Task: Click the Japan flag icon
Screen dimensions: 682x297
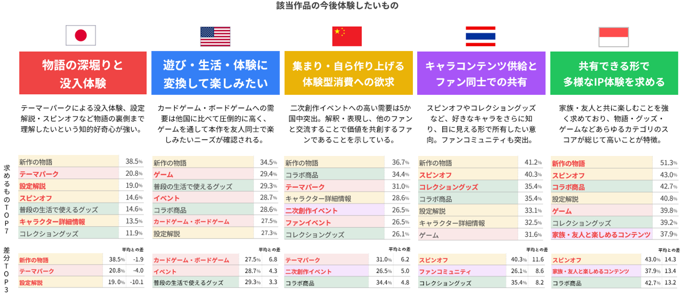Action: click(x=80, y=36)
